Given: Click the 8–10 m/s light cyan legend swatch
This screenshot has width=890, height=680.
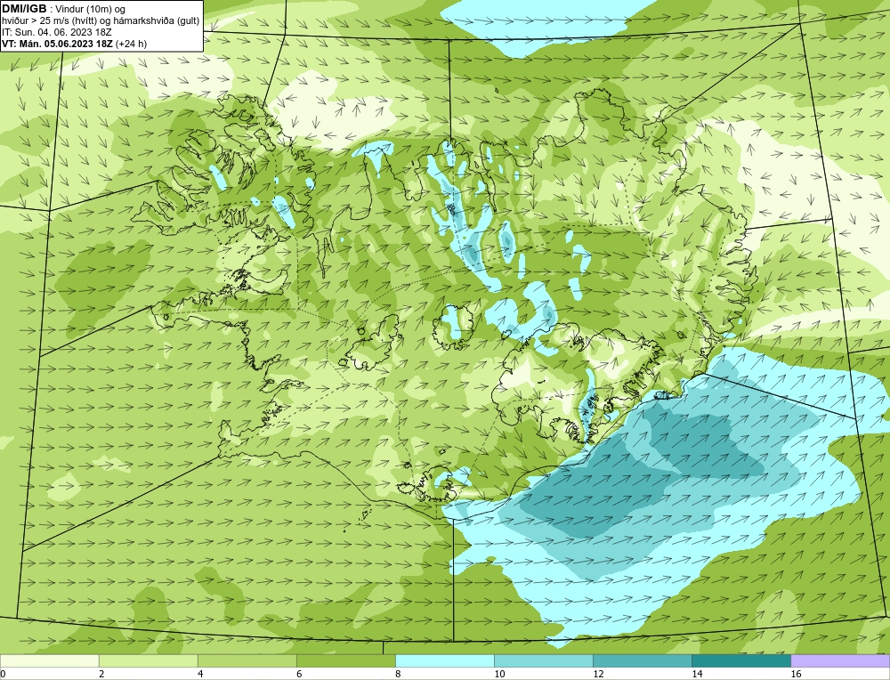Looking at the screenshot, I should [444, 660].
